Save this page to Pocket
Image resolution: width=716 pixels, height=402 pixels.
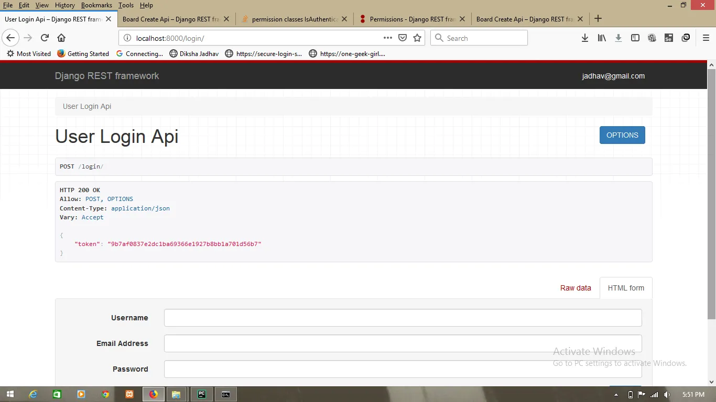403,38
